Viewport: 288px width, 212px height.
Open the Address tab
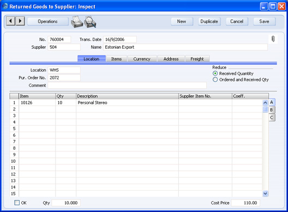tap(171, 59)
